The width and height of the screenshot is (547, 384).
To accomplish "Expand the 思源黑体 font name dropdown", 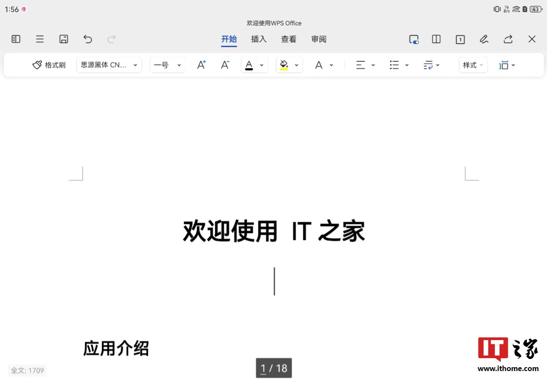I will 109,65.
